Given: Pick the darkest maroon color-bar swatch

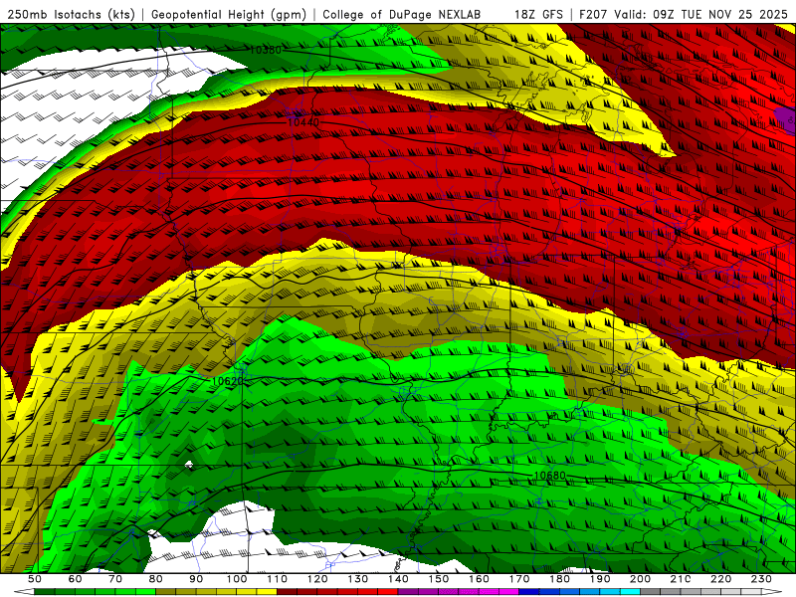Looking at the screenshot, I should pos(287,591).
